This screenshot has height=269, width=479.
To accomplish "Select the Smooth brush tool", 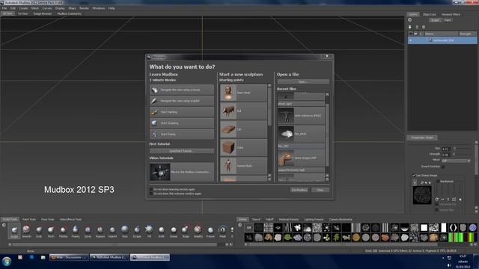I will [27, 231].
